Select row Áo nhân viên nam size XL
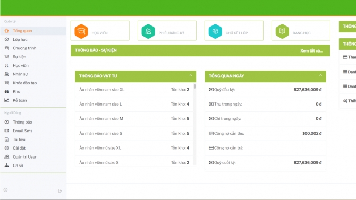356x200 pixels. (134, 90)
